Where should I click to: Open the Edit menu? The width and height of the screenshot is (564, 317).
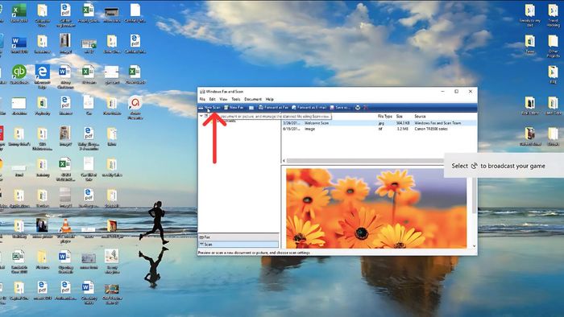pos(212,99)
